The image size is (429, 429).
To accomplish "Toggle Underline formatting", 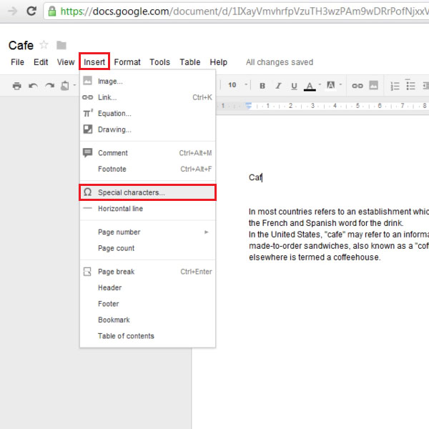I will (294, 86).
